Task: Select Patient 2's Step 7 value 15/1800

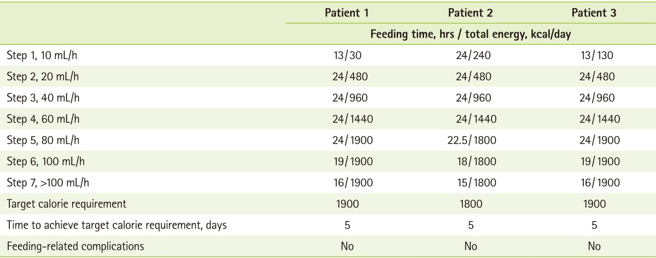Action: (471, 183)
